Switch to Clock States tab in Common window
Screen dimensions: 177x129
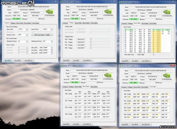click(35, 23)
